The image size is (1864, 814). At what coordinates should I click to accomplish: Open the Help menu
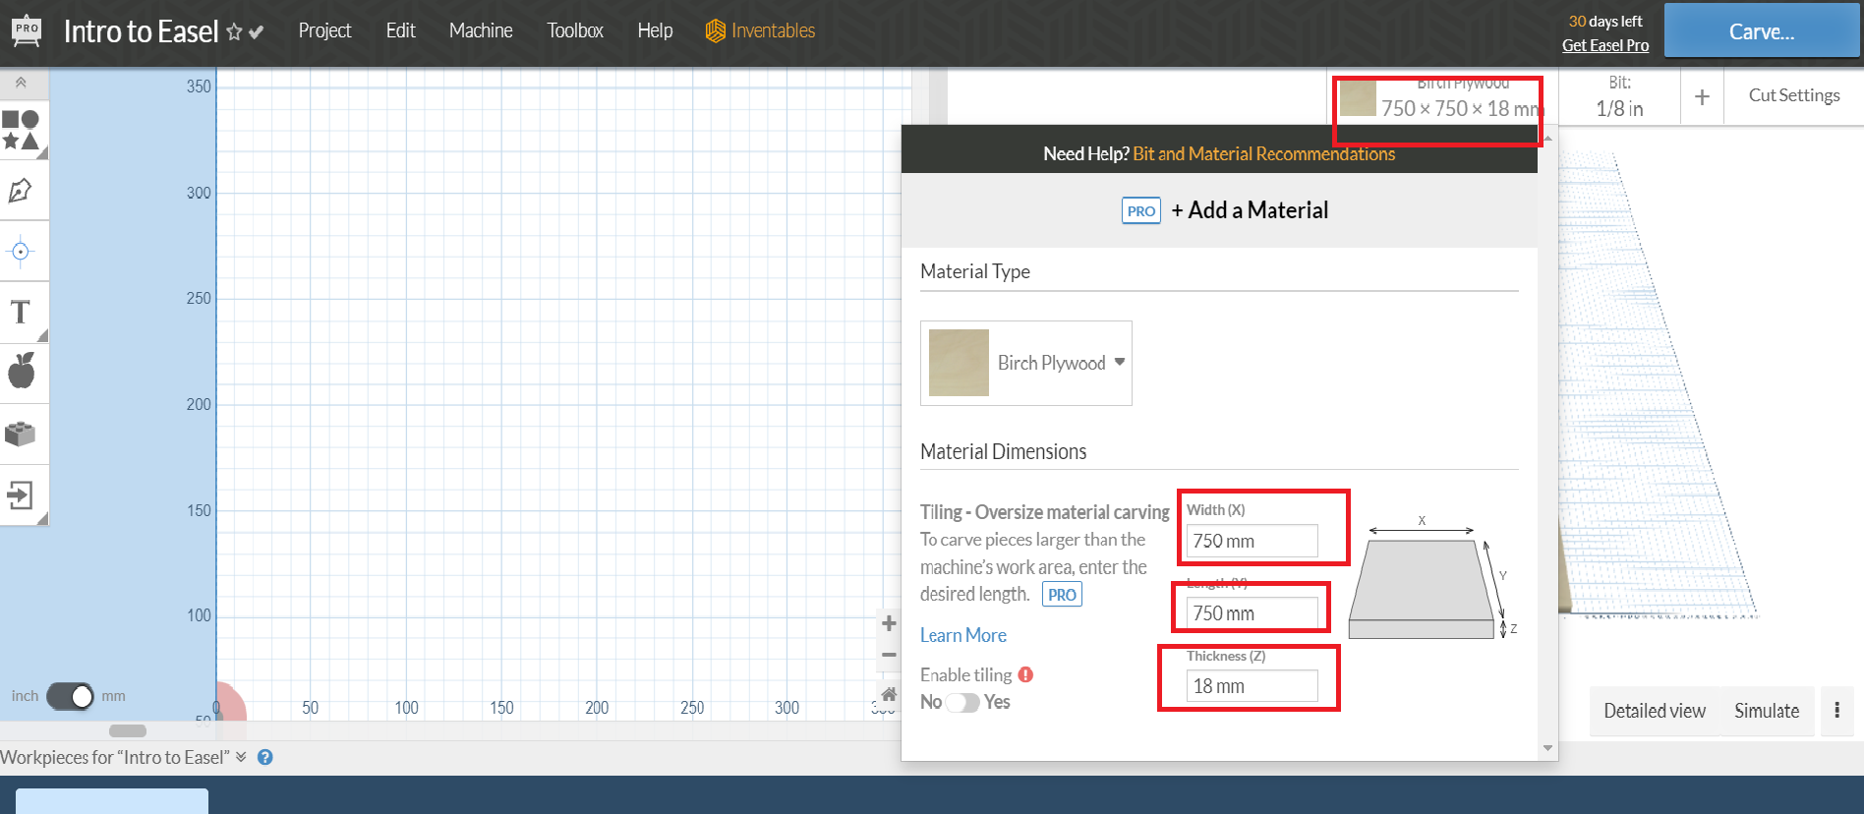point(655,30)
